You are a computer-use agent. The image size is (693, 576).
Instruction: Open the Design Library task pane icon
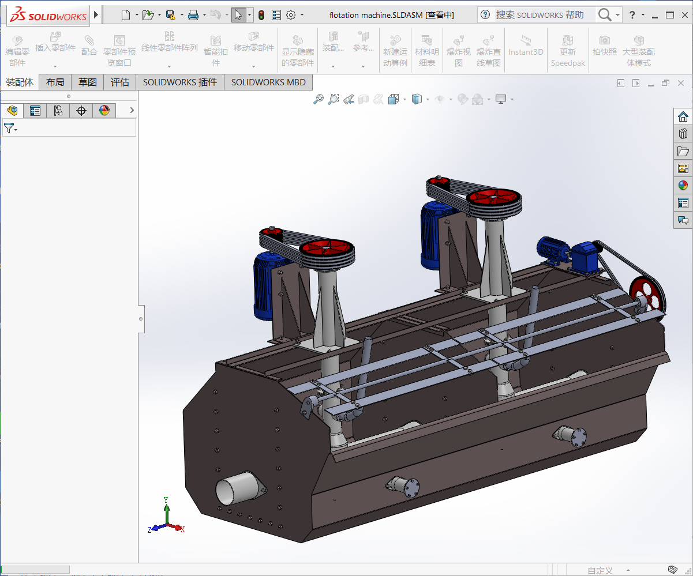pos(683,134)
